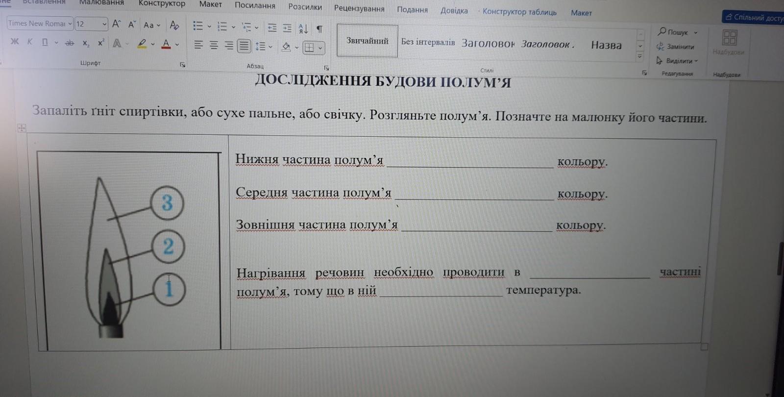Increase font size with the grow font icon
This screenshot has height=397, width=784.
click(x=116, y=24)
